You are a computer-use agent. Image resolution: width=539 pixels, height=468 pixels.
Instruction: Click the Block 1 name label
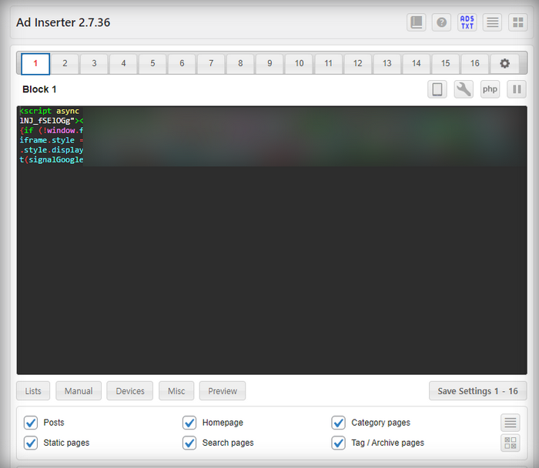coord(39,89)
